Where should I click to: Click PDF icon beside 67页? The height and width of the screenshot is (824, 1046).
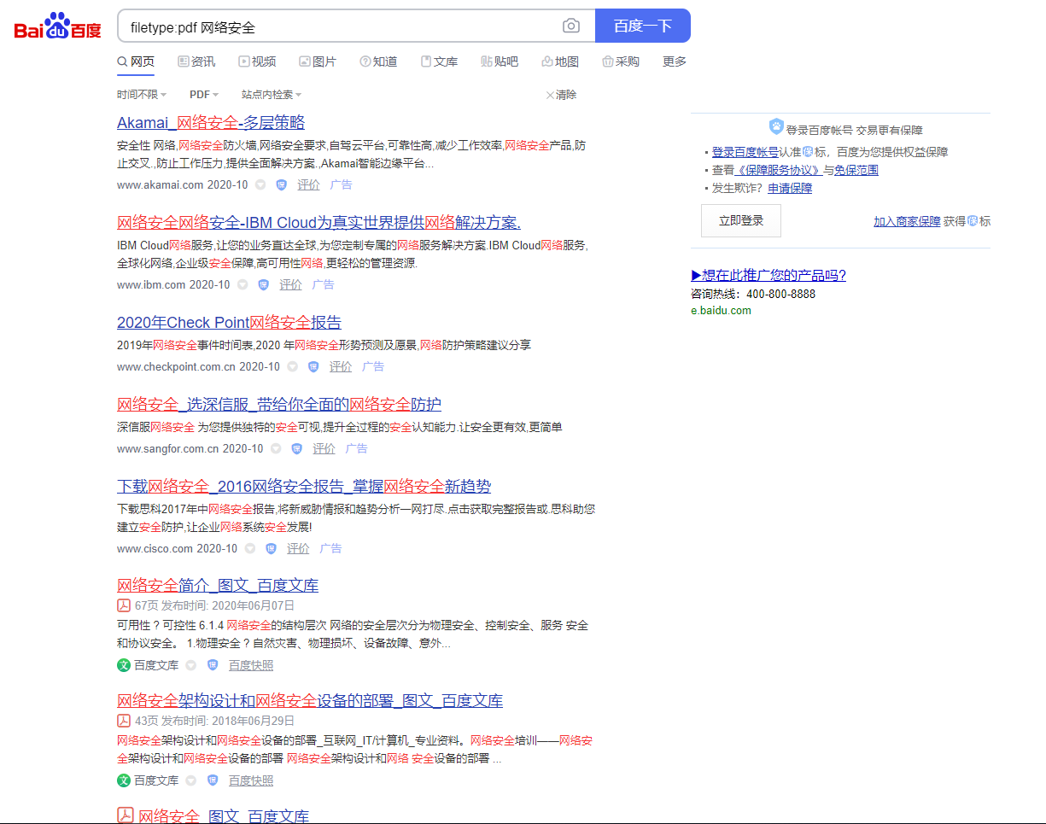point(124,605)
